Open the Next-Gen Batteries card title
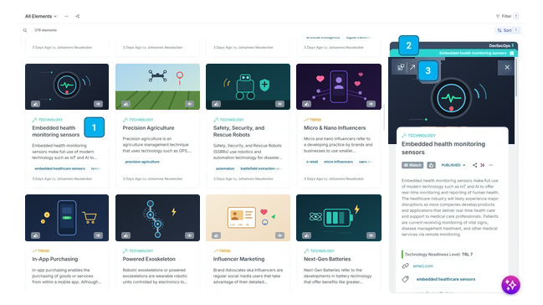The image size is (543, 305). (327, 259)
